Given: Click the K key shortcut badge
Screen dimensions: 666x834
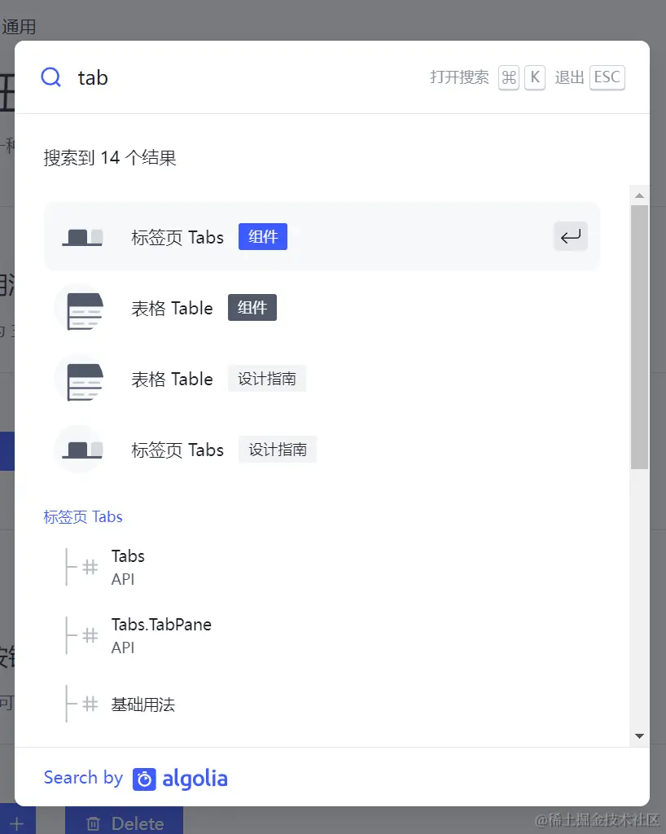Looking at the screenshot, I should coord(535,77).
